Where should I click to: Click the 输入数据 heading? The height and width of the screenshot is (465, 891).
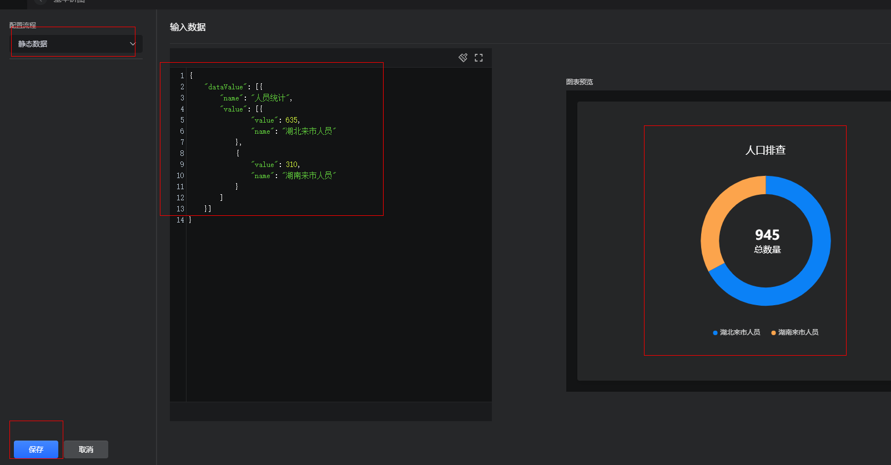(188, 27)
